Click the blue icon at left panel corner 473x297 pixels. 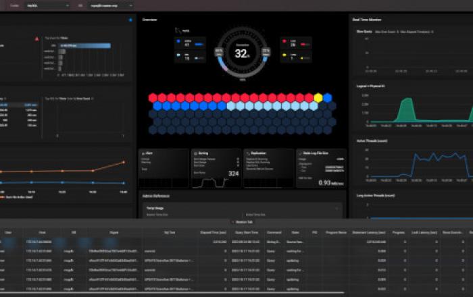point(130,20)
